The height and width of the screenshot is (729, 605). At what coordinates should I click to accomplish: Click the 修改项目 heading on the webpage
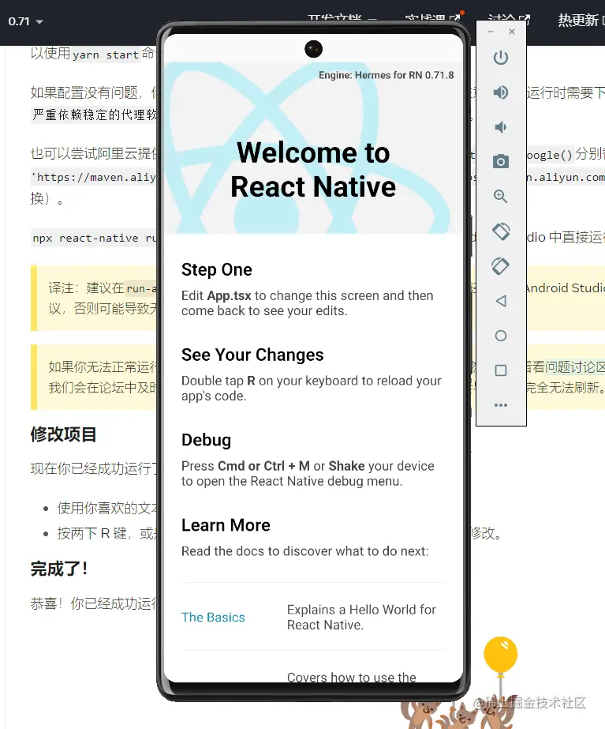click(64, 434)
